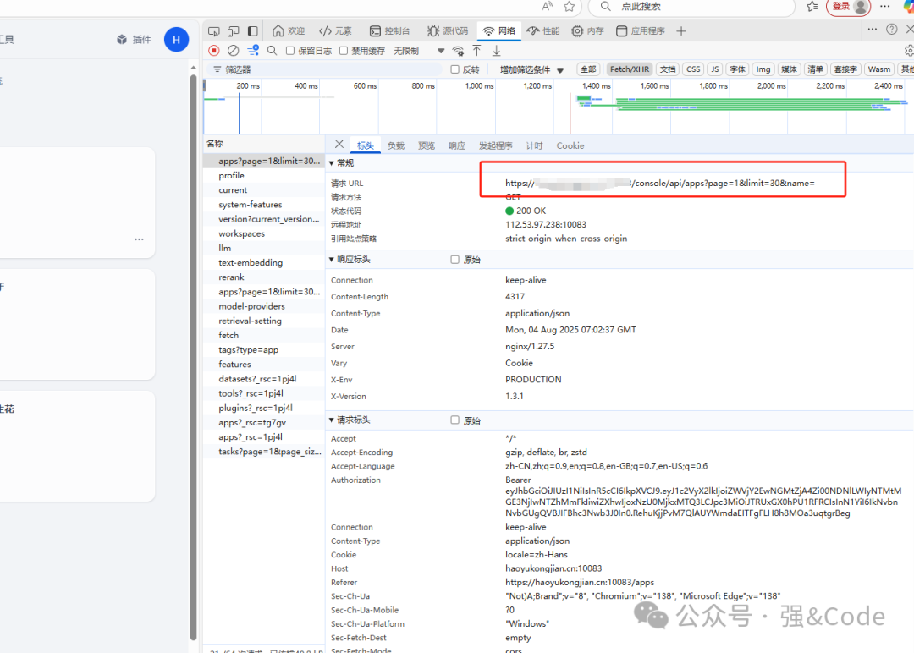The image size is (914, 653).
Task: Click the left page vertical scrollbar
Action: (194, 355)
